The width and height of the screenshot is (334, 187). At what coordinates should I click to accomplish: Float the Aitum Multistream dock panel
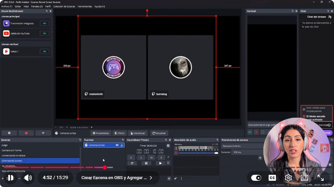(47, 11)
